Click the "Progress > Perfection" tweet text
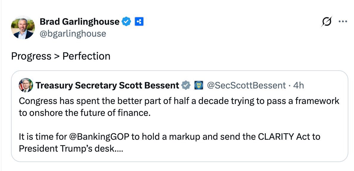Image resolution: width=354 pixels, height=171 pixels. [x=61, y=56]
